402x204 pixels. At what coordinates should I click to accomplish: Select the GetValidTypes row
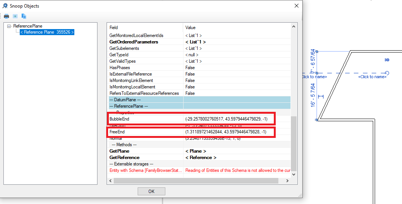tap(199, 61)
